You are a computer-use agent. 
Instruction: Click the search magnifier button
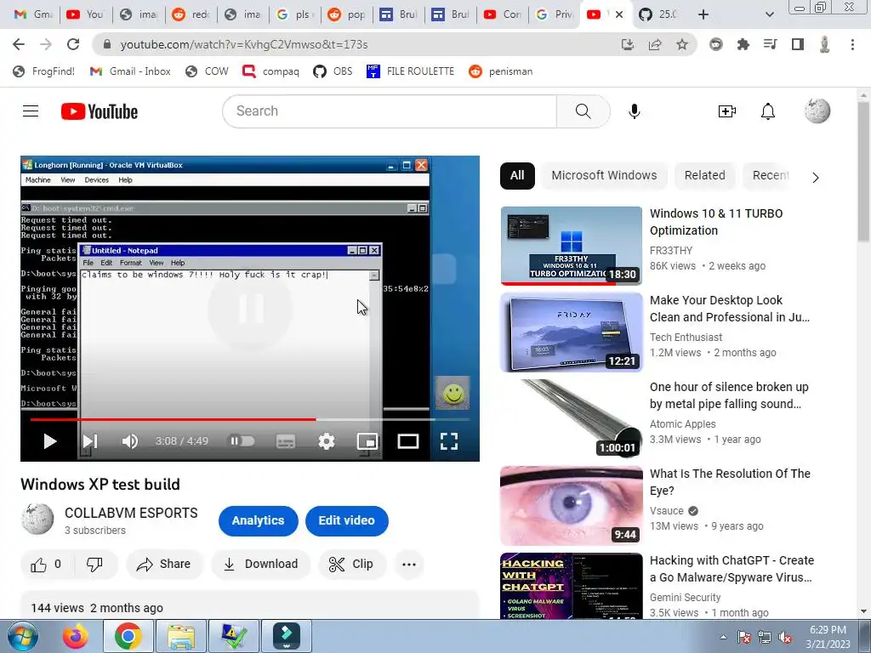click(x=583, y=111)
